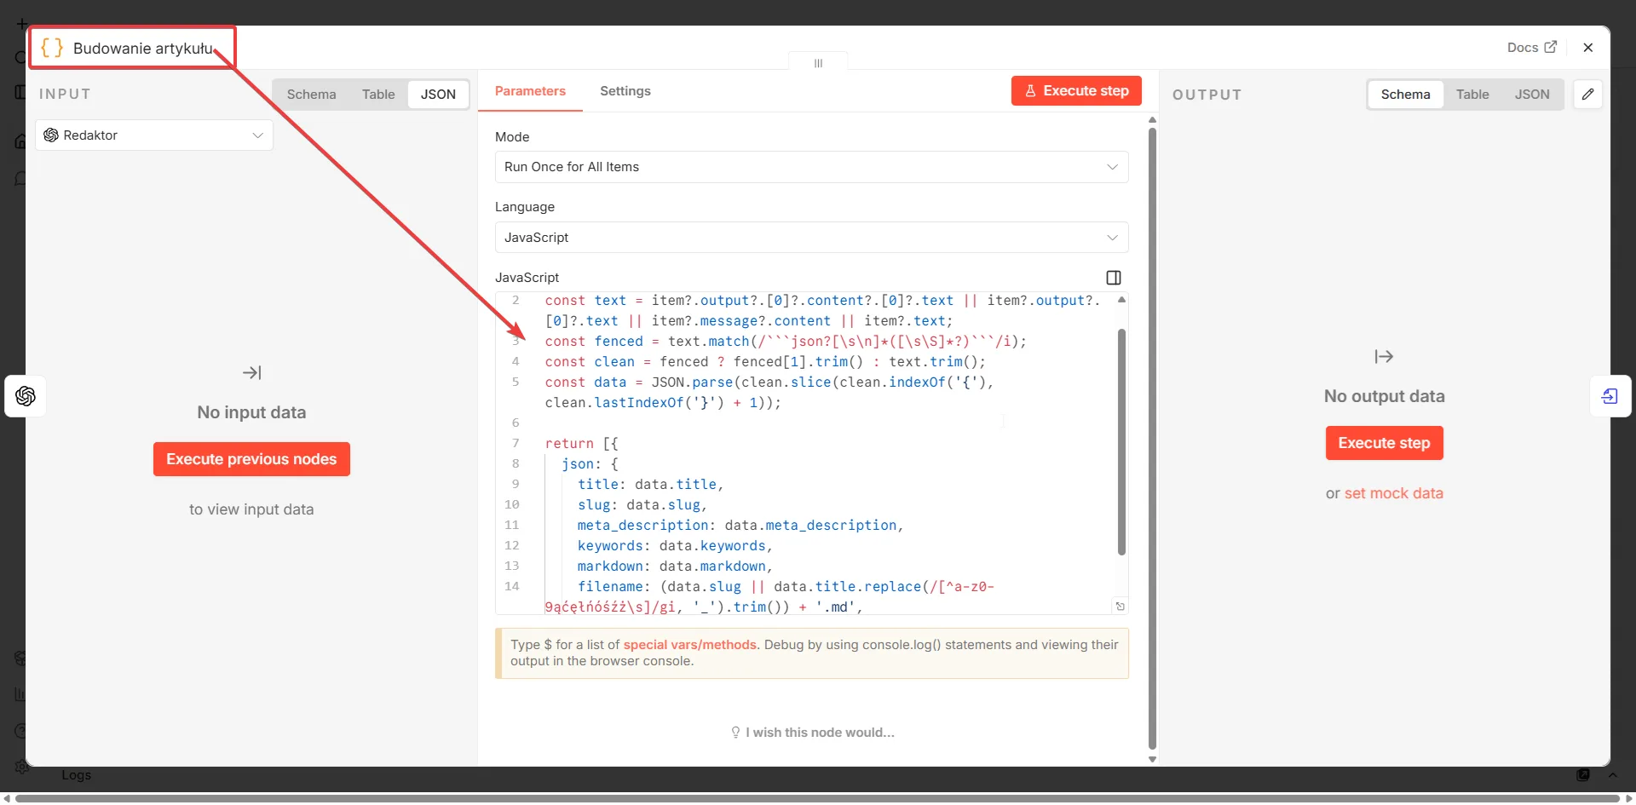This screenshot has height=805, width=1636.
Task: Open the Redaktor input node dropdown
Action: [x=154, y=135]
